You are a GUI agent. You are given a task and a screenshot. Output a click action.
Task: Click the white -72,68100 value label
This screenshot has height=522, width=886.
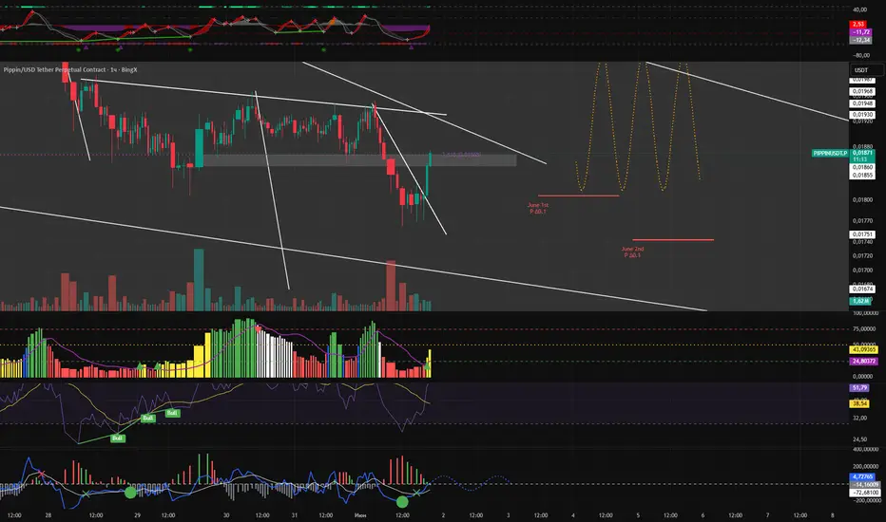(865, 493)
